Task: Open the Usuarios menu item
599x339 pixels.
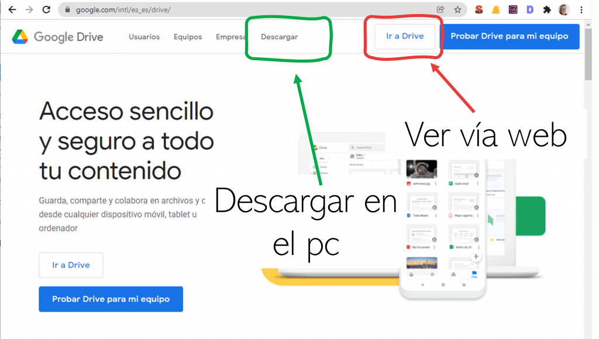Action: [144, 37]
